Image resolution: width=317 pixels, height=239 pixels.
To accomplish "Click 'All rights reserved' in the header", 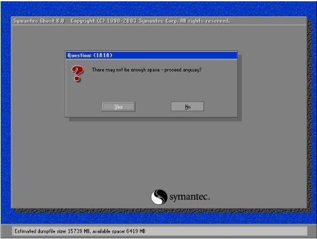I will click(x=204, y=21).
